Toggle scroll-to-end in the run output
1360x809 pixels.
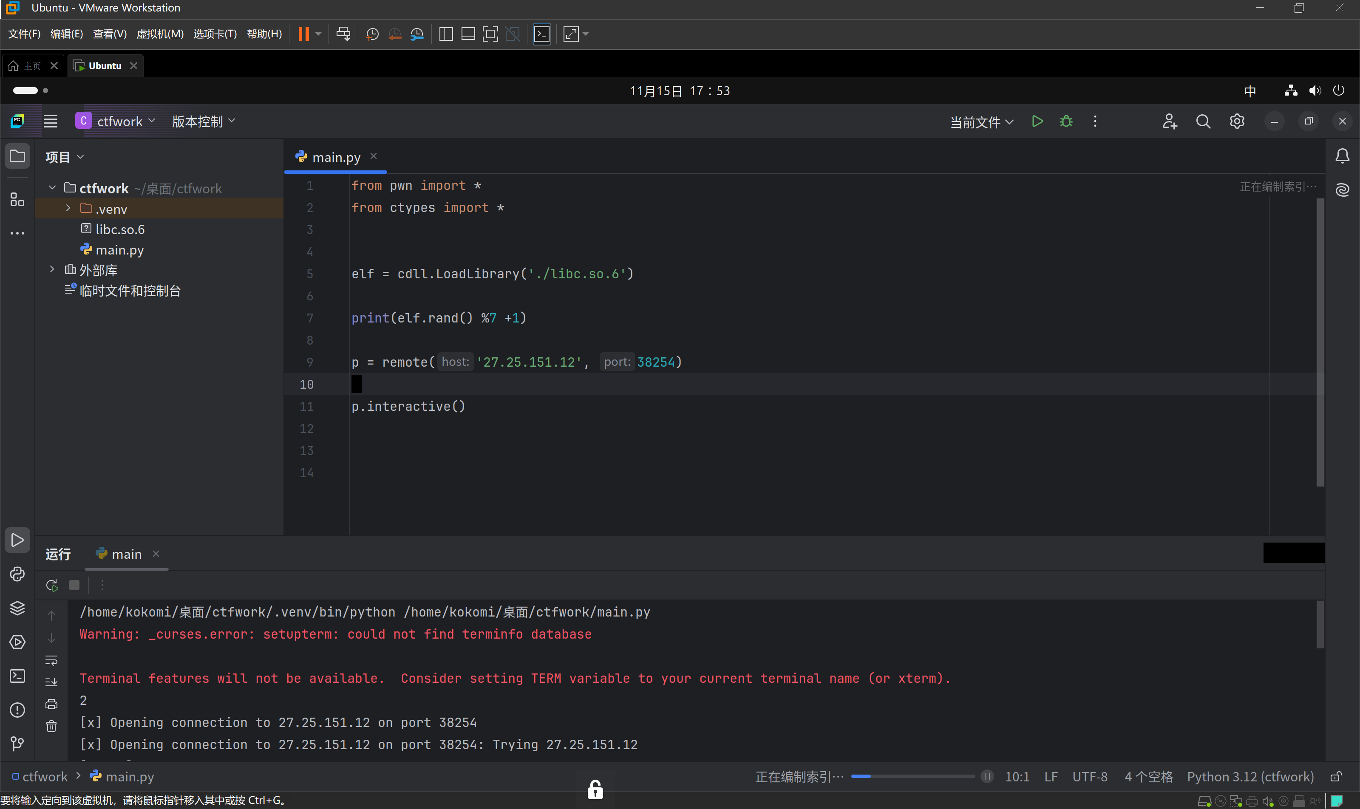click(x=51, y=682)
